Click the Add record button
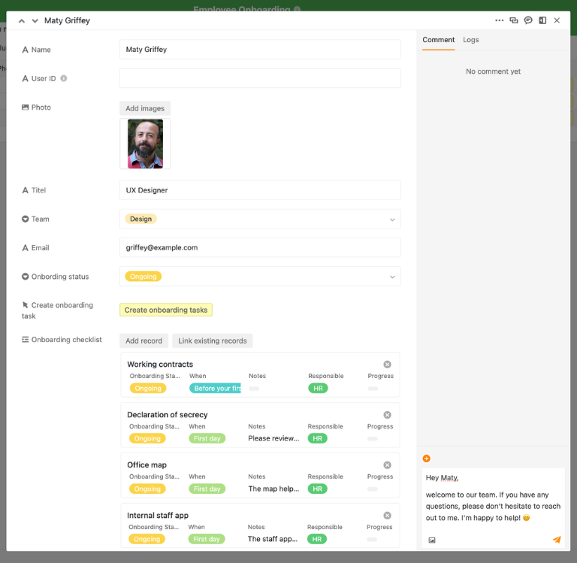The width and height of the screenshot is (577, 563). coord(143,341)
